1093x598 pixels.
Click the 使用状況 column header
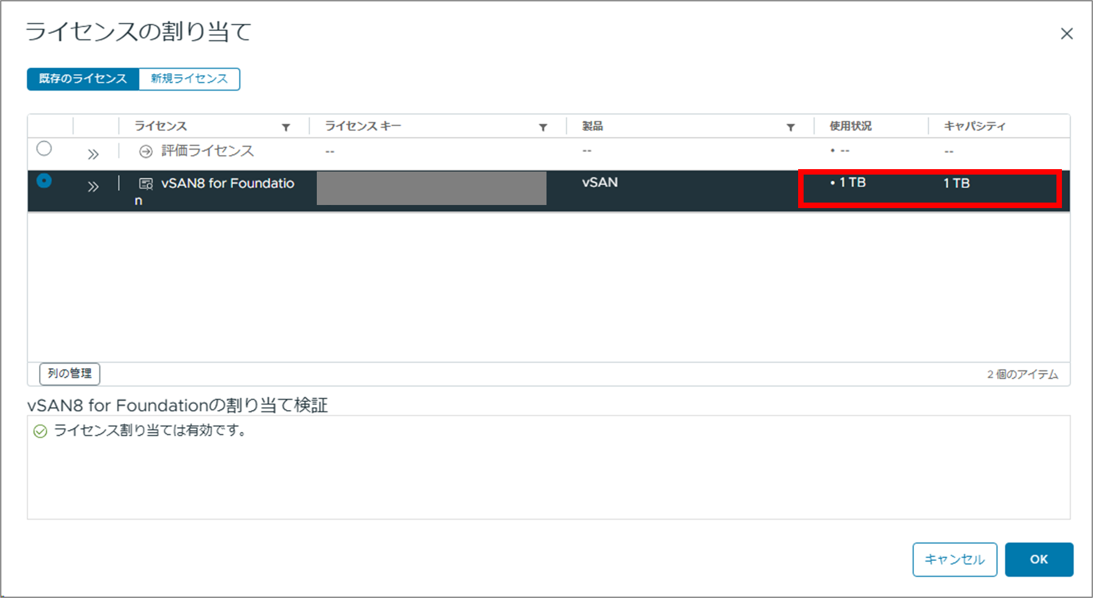click(851, 126)
